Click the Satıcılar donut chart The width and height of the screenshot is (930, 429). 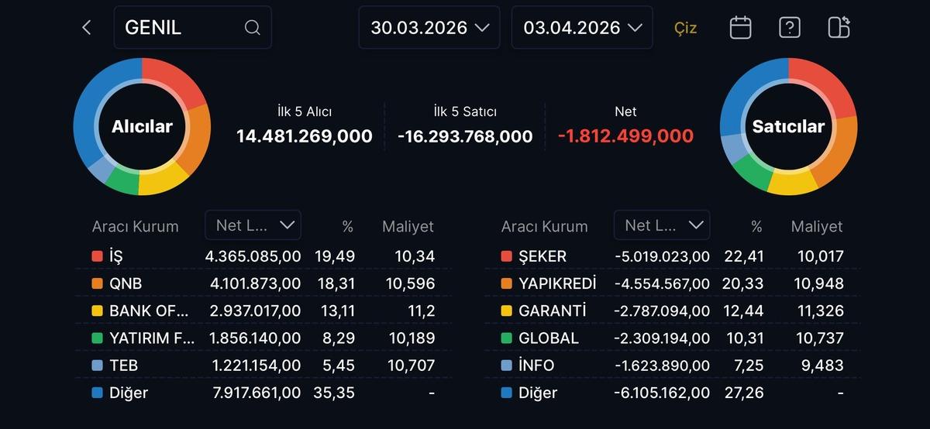tap(788, 126)
